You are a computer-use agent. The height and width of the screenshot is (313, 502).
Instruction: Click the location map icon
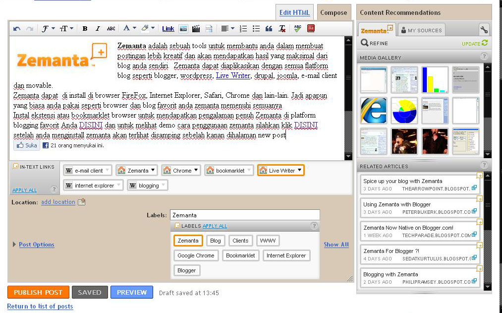82,202
